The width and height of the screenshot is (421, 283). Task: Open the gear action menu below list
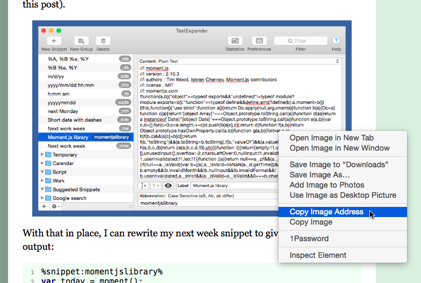55,206
